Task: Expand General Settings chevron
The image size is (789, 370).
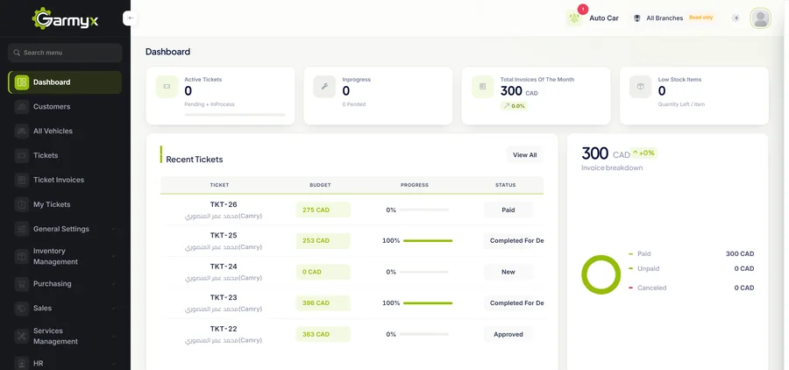Action: coord(113,229)
